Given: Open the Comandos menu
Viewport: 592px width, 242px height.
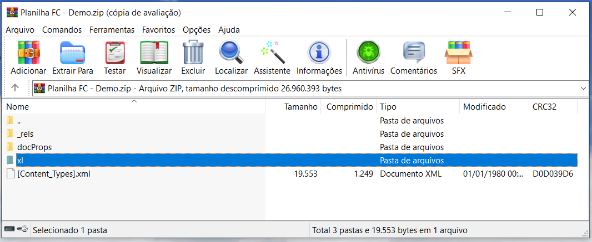Looking at the screenshot, I should point(62,30).
